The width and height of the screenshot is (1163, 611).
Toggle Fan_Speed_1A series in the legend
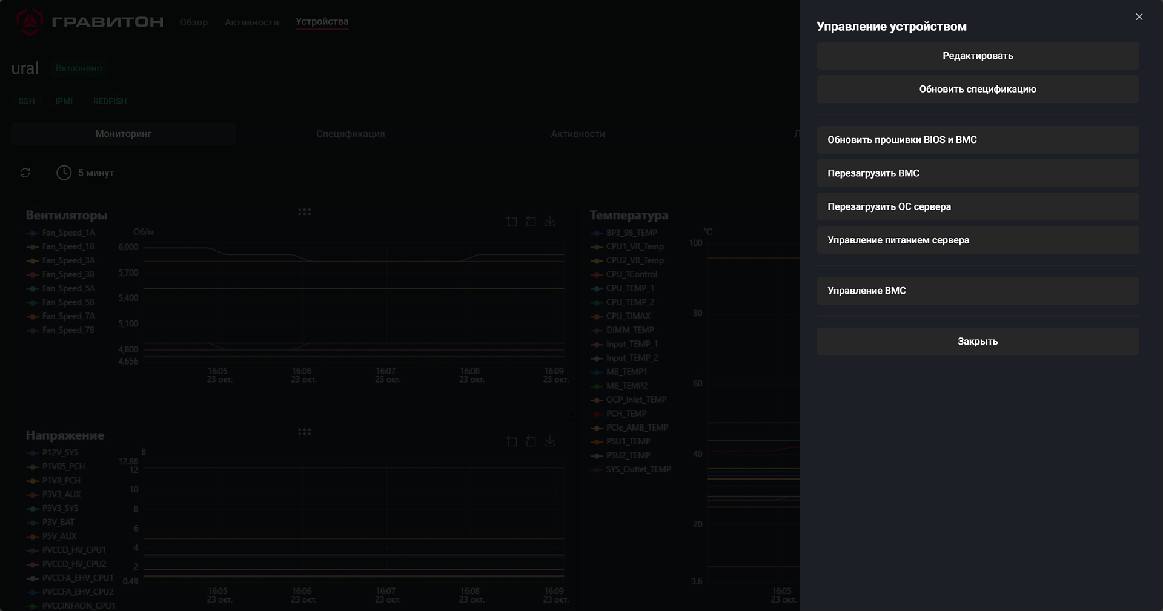(x=68, y=233)
